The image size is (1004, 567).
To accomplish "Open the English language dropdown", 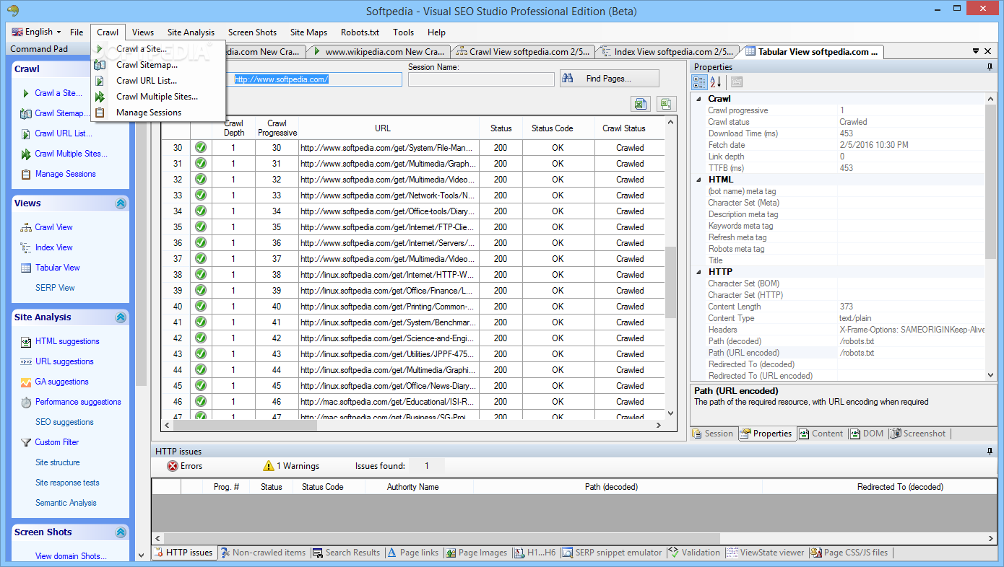I will [37, 32].
